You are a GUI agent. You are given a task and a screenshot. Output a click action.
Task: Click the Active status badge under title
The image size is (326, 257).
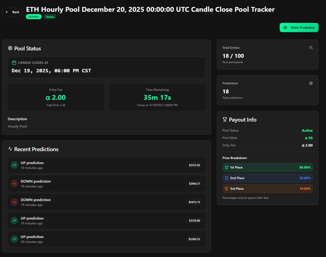50,17
